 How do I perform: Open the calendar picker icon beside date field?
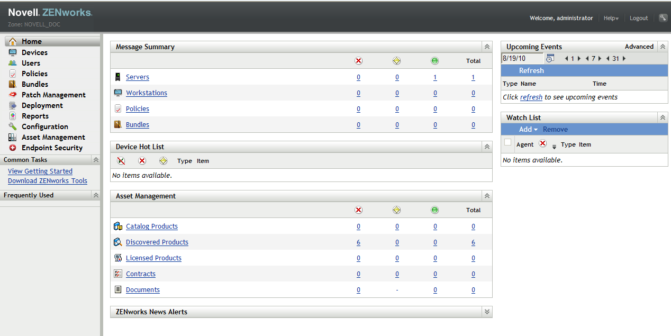(x=550, y=58)
